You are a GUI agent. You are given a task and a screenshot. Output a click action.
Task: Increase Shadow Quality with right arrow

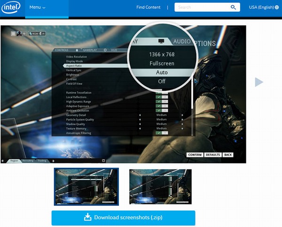[182, 124]
